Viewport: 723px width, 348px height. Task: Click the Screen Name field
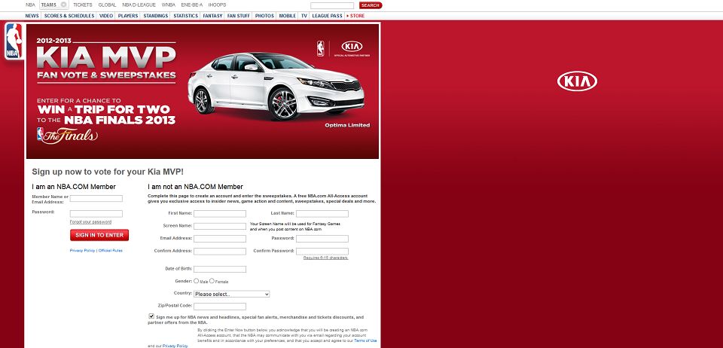click(x=219, y=226)
